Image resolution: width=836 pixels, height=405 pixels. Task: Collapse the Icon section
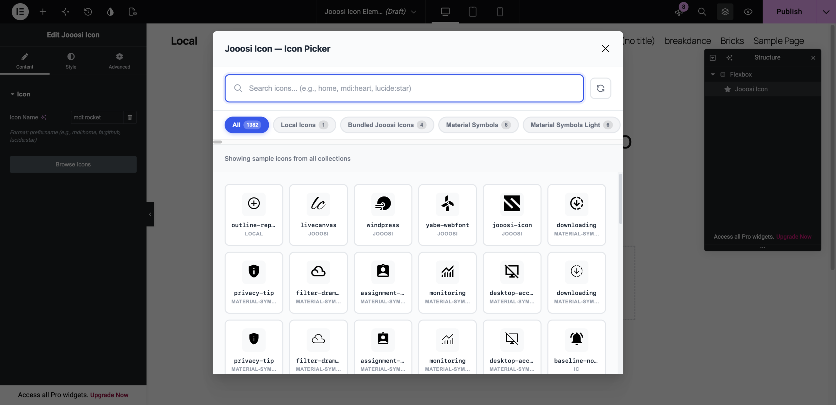[x=20, y=94]
